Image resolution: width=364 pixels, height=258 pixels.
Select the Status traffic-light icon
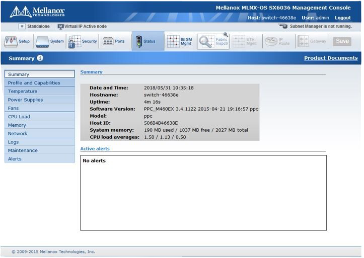pyautogui.click(x=139, y=42)
